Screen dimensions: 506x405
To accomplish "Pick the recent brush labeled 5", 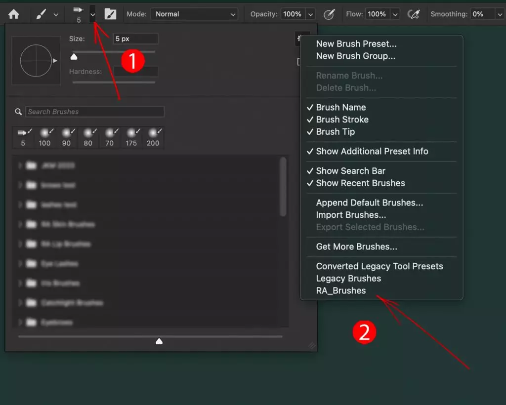I will click(x=23, y=137).
